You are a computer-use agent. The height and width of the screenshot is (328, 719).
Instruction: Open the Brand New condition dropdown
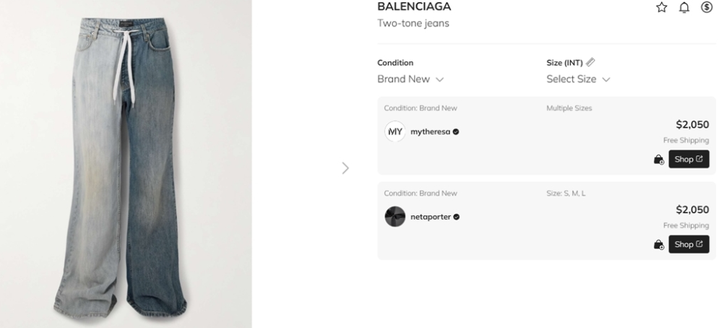[410, 79]
